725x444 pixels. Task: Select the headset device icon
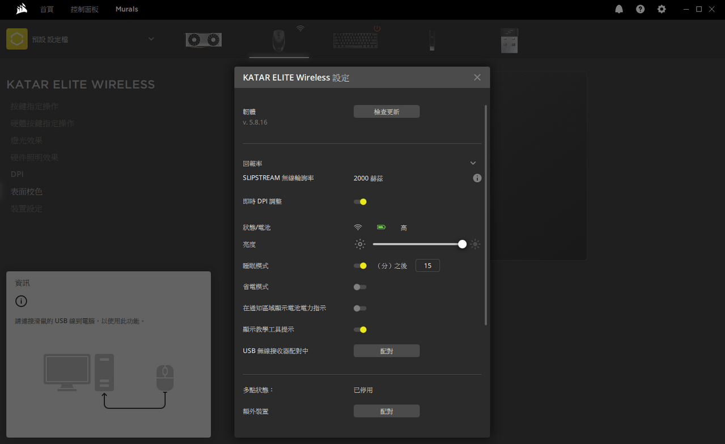431,40
